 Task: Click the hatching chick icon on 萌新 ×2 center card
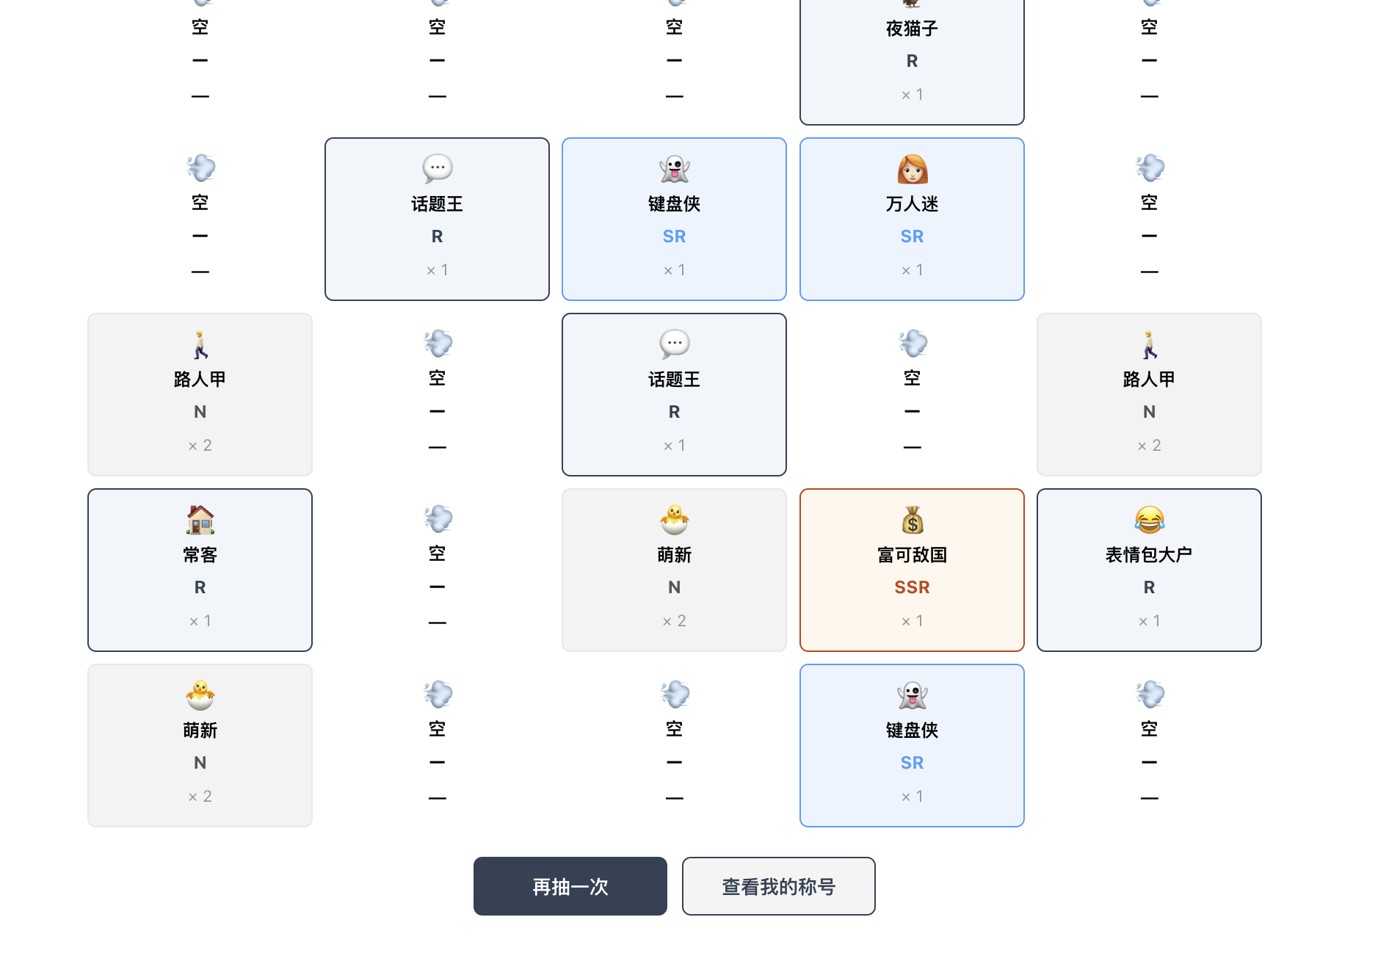point(674,520)
